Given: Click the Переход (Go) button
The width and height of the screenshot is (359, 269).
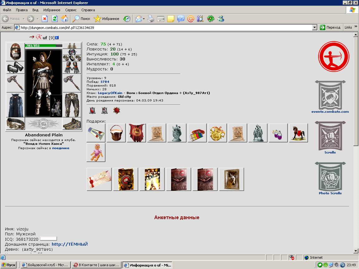Looking at the screenshot, I should tap(330, 27).
